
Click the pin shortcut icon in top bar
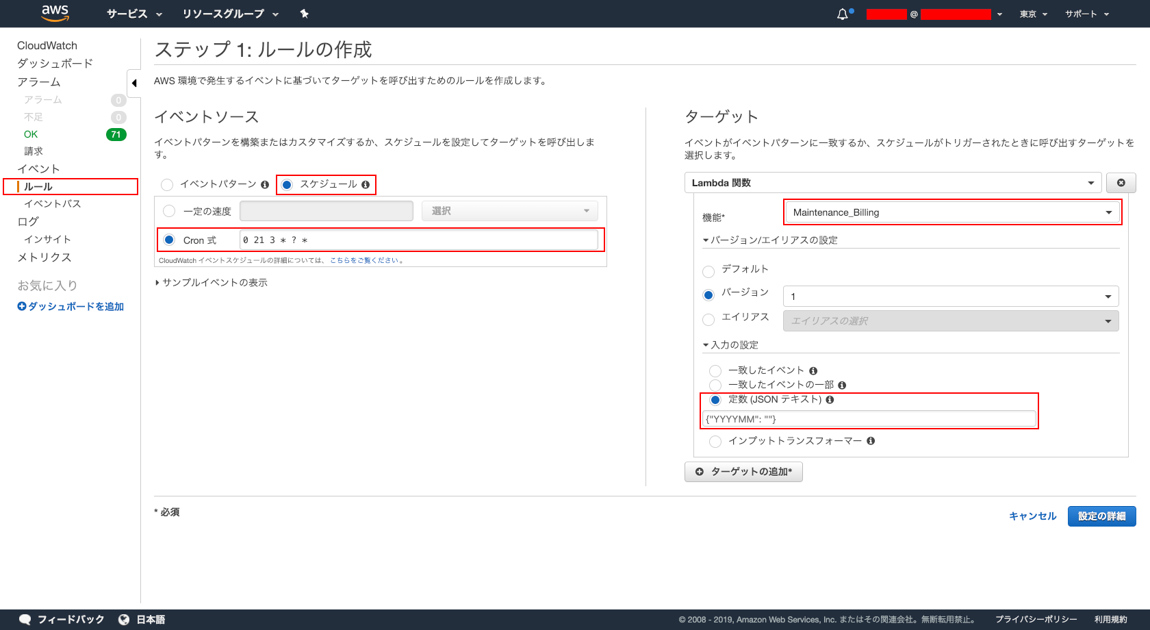coord(305,14)
